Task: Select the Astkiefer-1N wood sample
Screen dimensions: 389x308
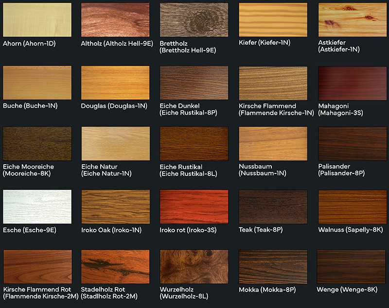Action: coord(352,20)
